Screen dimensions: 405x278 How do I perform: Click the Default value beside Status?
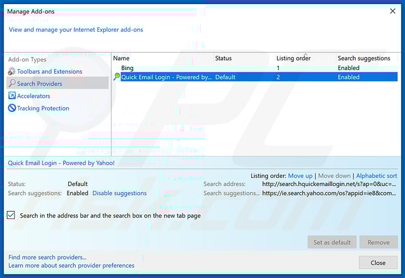click(x=77, y=184)
